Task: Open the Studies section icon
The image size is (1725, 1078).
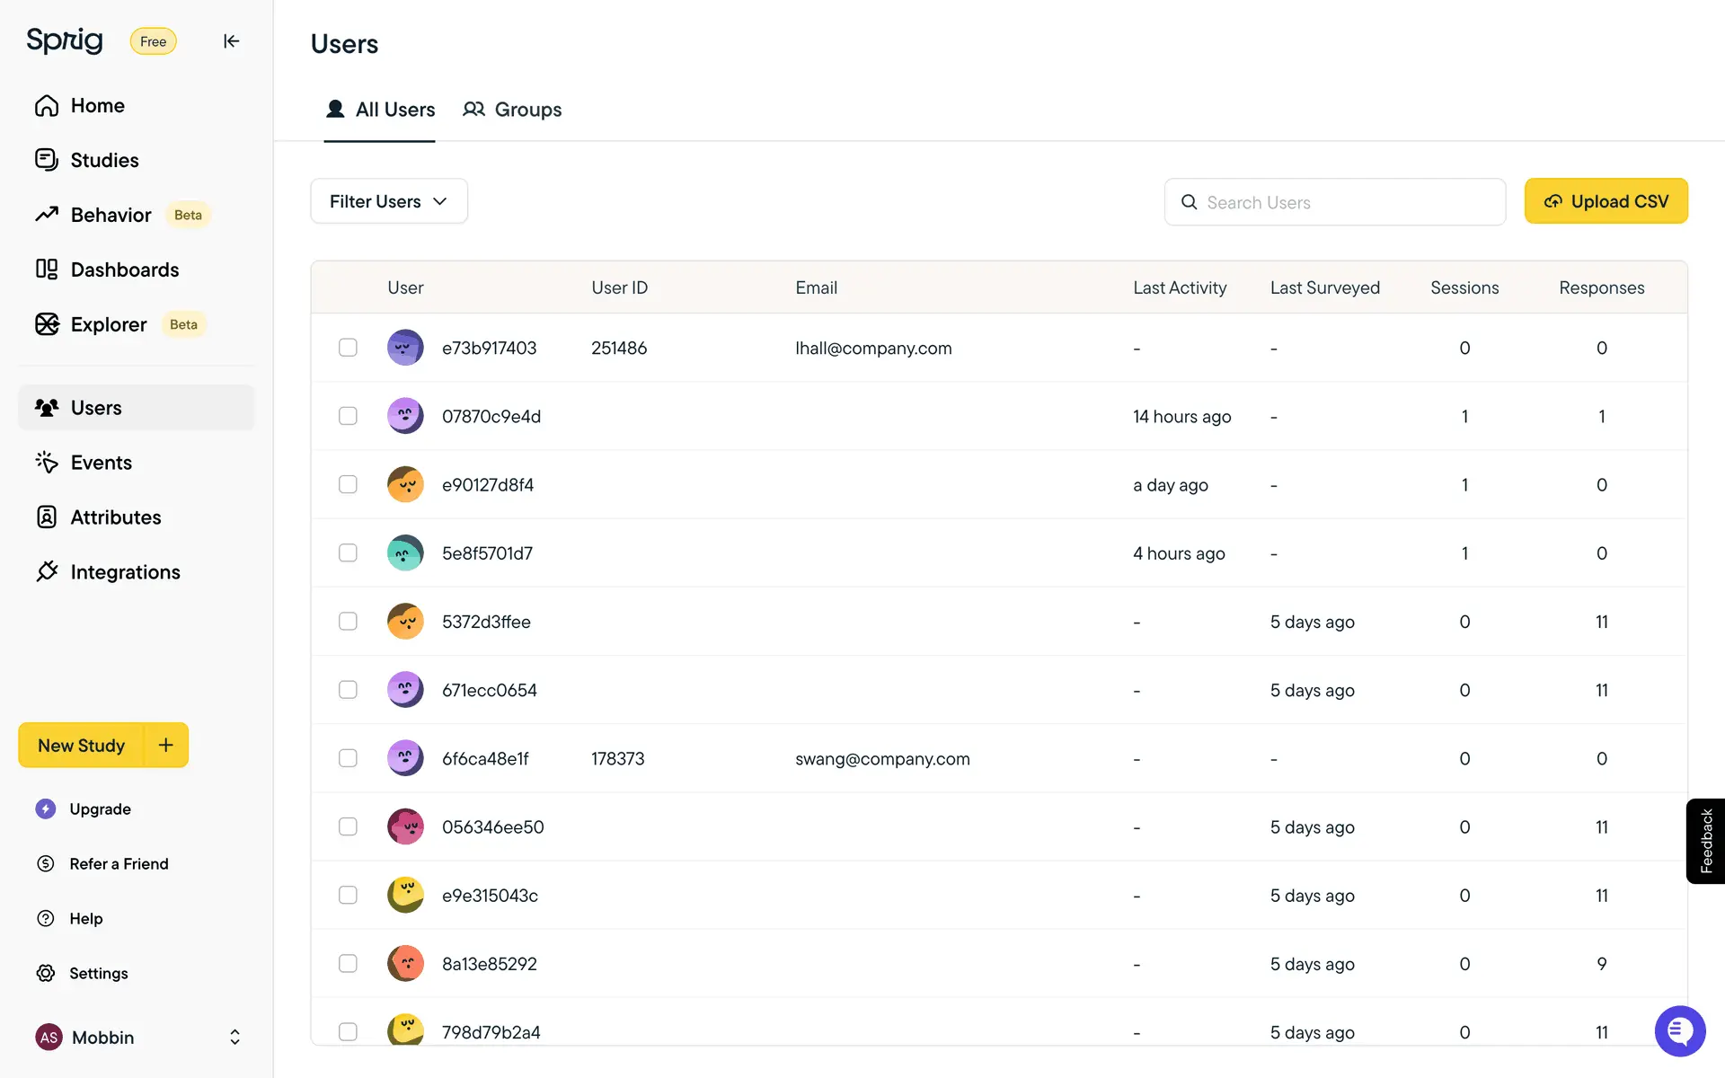Action: (47, 160)
